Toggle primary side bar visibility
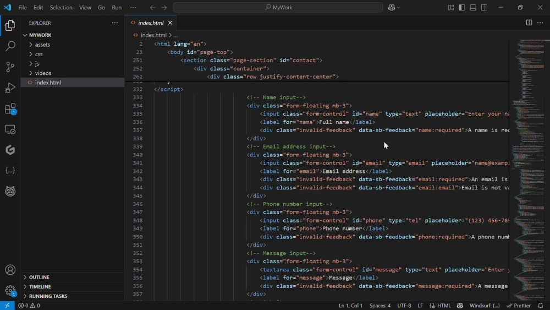Screen dimensions: 550x310 tap(462, 7)
